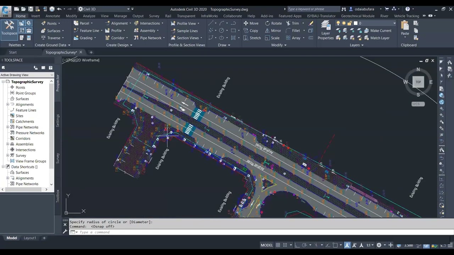Click the Fillet tool
Image resolution: width=454 pixels, height=255 pixels.
click(x=293, y=31)
